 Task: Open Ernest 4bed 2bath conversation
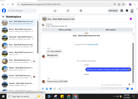pyautogui.click(x=18, y=30)
